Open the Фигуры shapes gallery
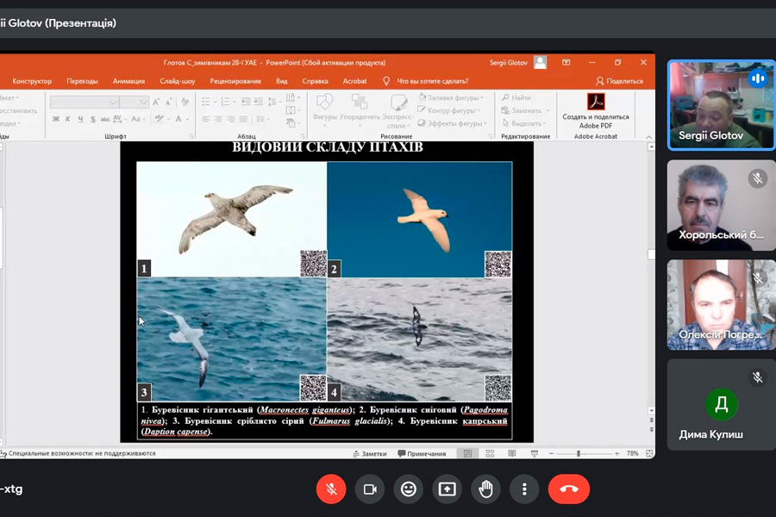776x517 pixels. (x=325, y=108)
